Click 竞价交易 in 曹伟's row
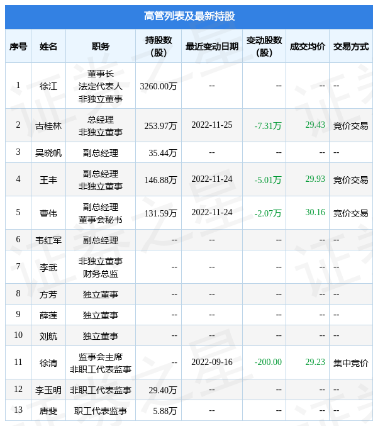 point(351,213)
